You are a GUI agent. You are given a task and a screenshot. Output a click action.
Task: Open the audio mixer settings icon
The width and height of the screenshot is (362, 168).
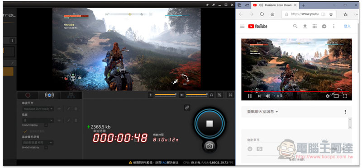tap(219, 95)
